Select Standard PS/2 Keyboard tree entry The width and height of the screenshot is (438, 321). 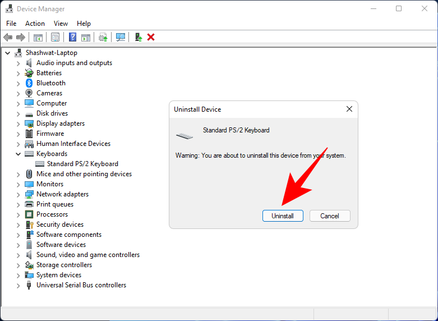tap(82, 164)
